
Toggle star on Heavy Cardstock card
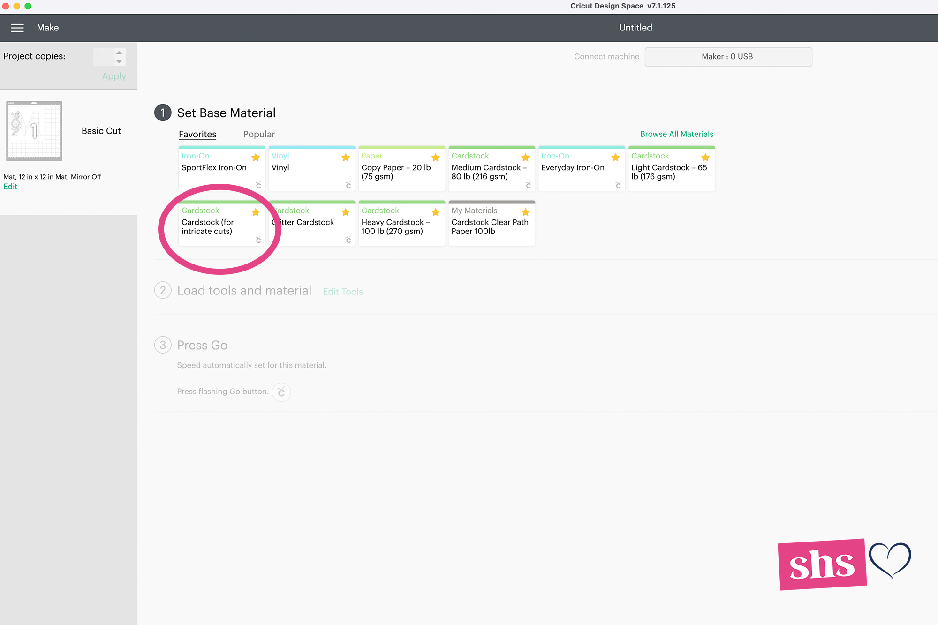[x=436, y=212]
